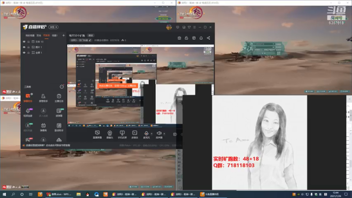Add a new scene with the plus icon
Screen dimensions: 352x198
click(x=63, y=36)
